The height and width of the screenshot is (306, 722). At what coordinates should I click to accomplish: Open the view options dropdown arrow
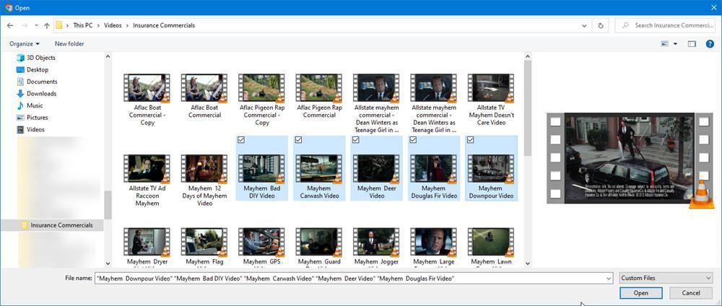coord(675,44)
